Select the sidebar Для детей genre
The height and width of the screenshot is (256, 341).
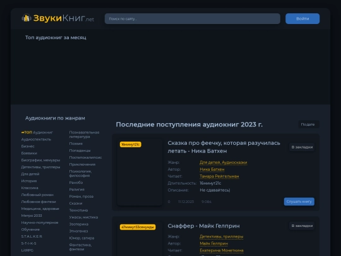pos(30,174)
